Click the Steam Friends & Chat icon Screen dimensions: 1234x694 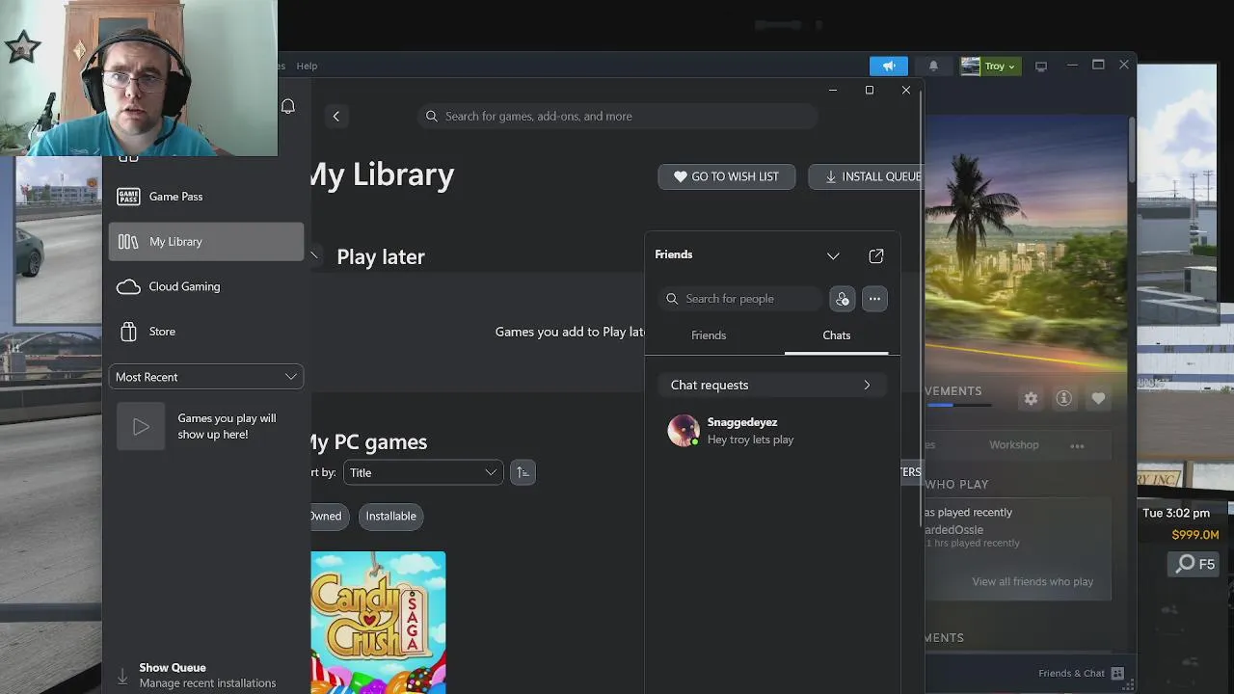1117,674
